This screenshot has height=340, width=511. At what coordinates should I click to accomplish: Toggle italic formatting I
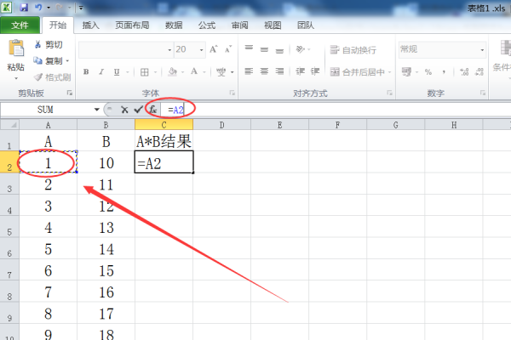pos(101,72)
